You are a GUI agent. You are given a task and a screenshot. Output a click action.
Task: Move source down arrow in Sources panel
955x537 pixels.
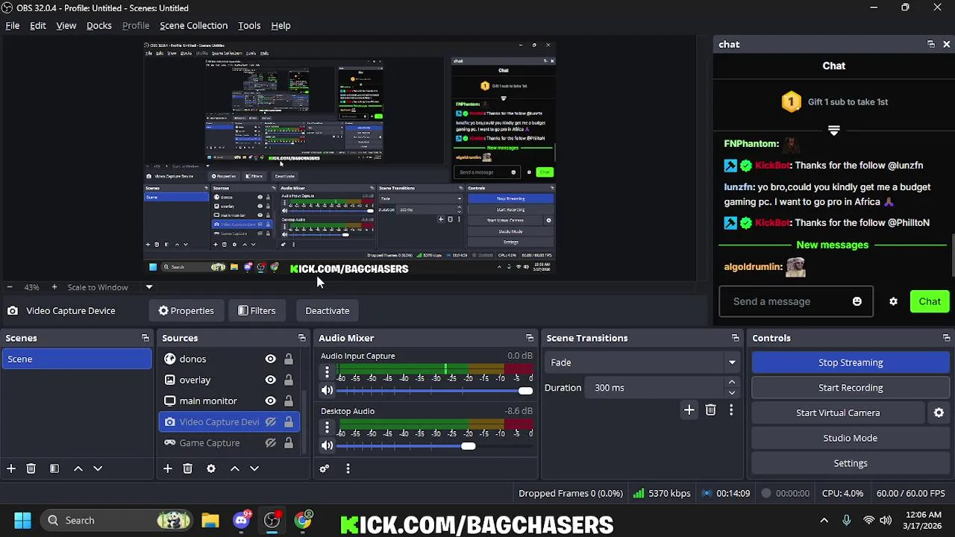[x=254, y=468]
